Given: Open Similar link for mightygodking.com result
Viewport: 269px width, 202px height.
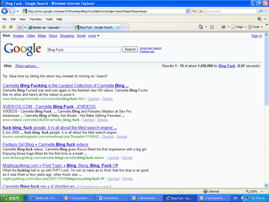Looking at the screenshot, I should tap(128, 179).
